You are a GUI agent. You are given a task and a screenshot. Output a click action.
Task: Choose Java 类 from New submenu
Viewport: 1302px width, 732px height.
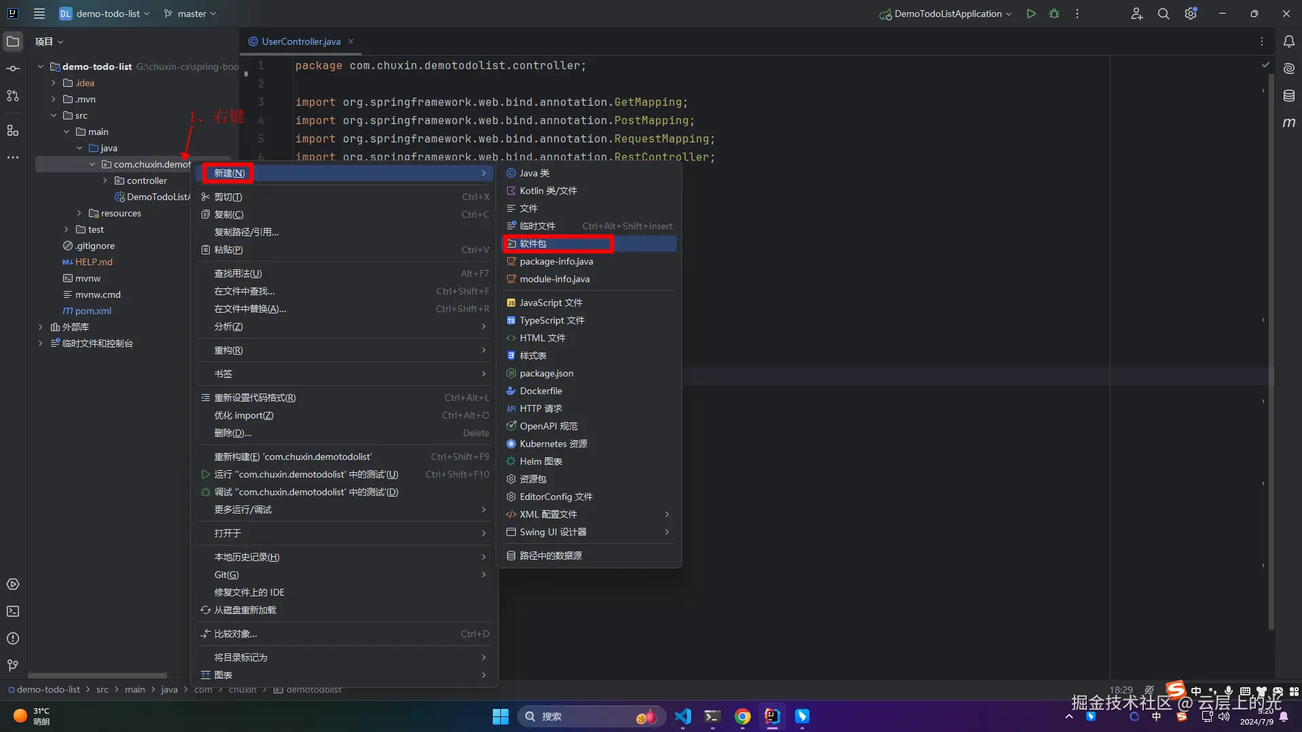pyautogui.click(x=589, y=173)
